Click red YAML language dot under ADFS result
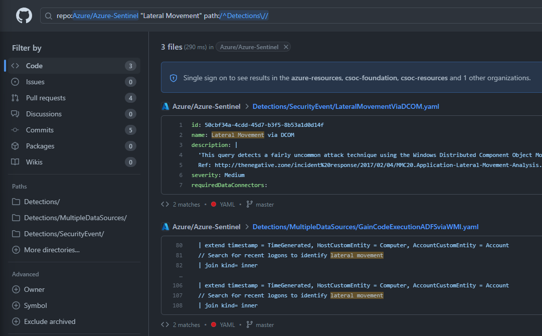The height and width of the screenshot is (336, 542). [214, 324]
